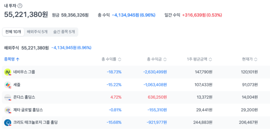Open the 세즐 stock logo
270x133 pixels.
(x=8, y=85)
